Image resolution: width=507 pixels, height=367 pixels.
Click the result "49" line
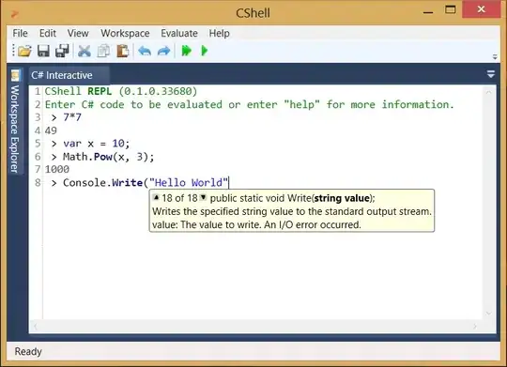[51, 130]
